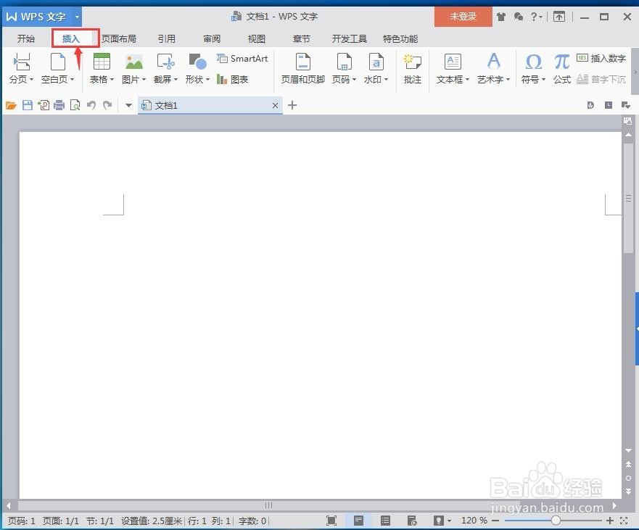Viewport: 639px width, 530px height.
Task: Open the 开发工具 tab
Action: (x=350, y=38)
